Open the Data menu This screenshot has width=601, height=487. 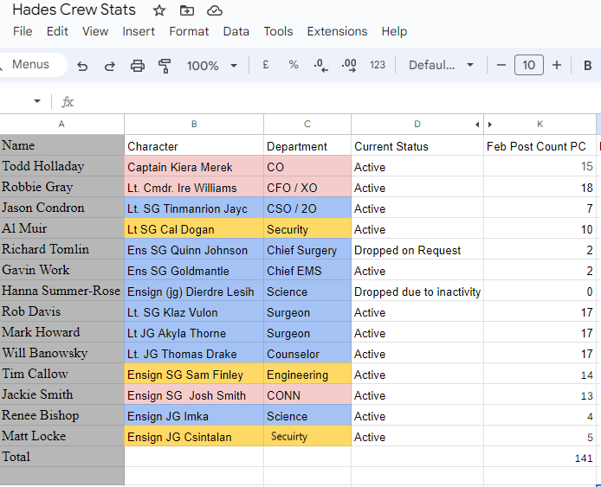236,31
